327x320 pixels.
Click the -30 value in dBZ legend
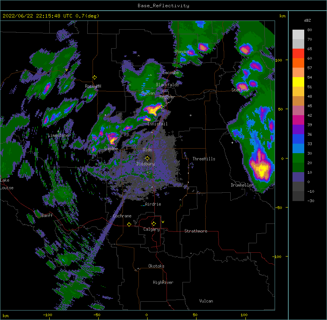[x=311, y=201]
